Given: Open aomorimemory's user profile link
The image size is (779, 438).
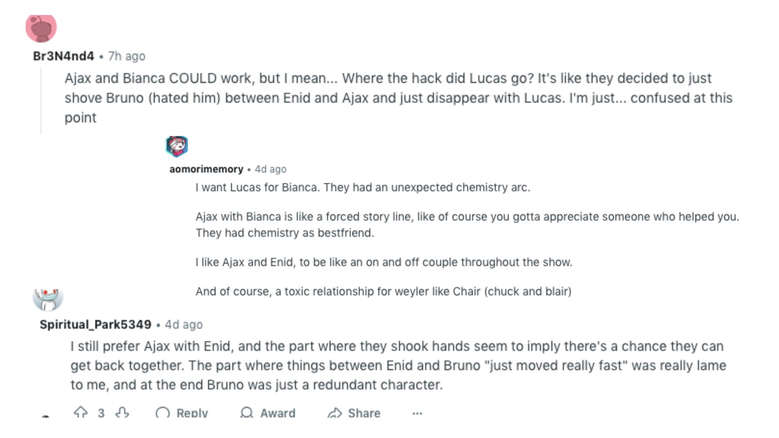Looking at the screenshot, I should pos(206,169).
